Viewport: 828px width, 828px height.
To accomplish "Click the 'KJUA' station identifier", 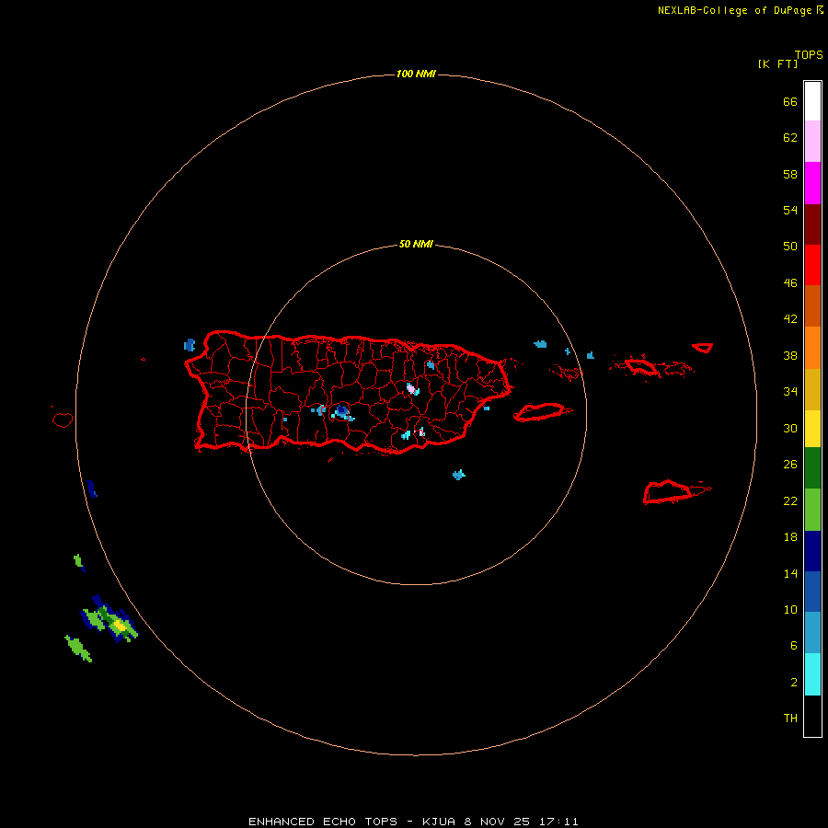I will coord(439,822).
